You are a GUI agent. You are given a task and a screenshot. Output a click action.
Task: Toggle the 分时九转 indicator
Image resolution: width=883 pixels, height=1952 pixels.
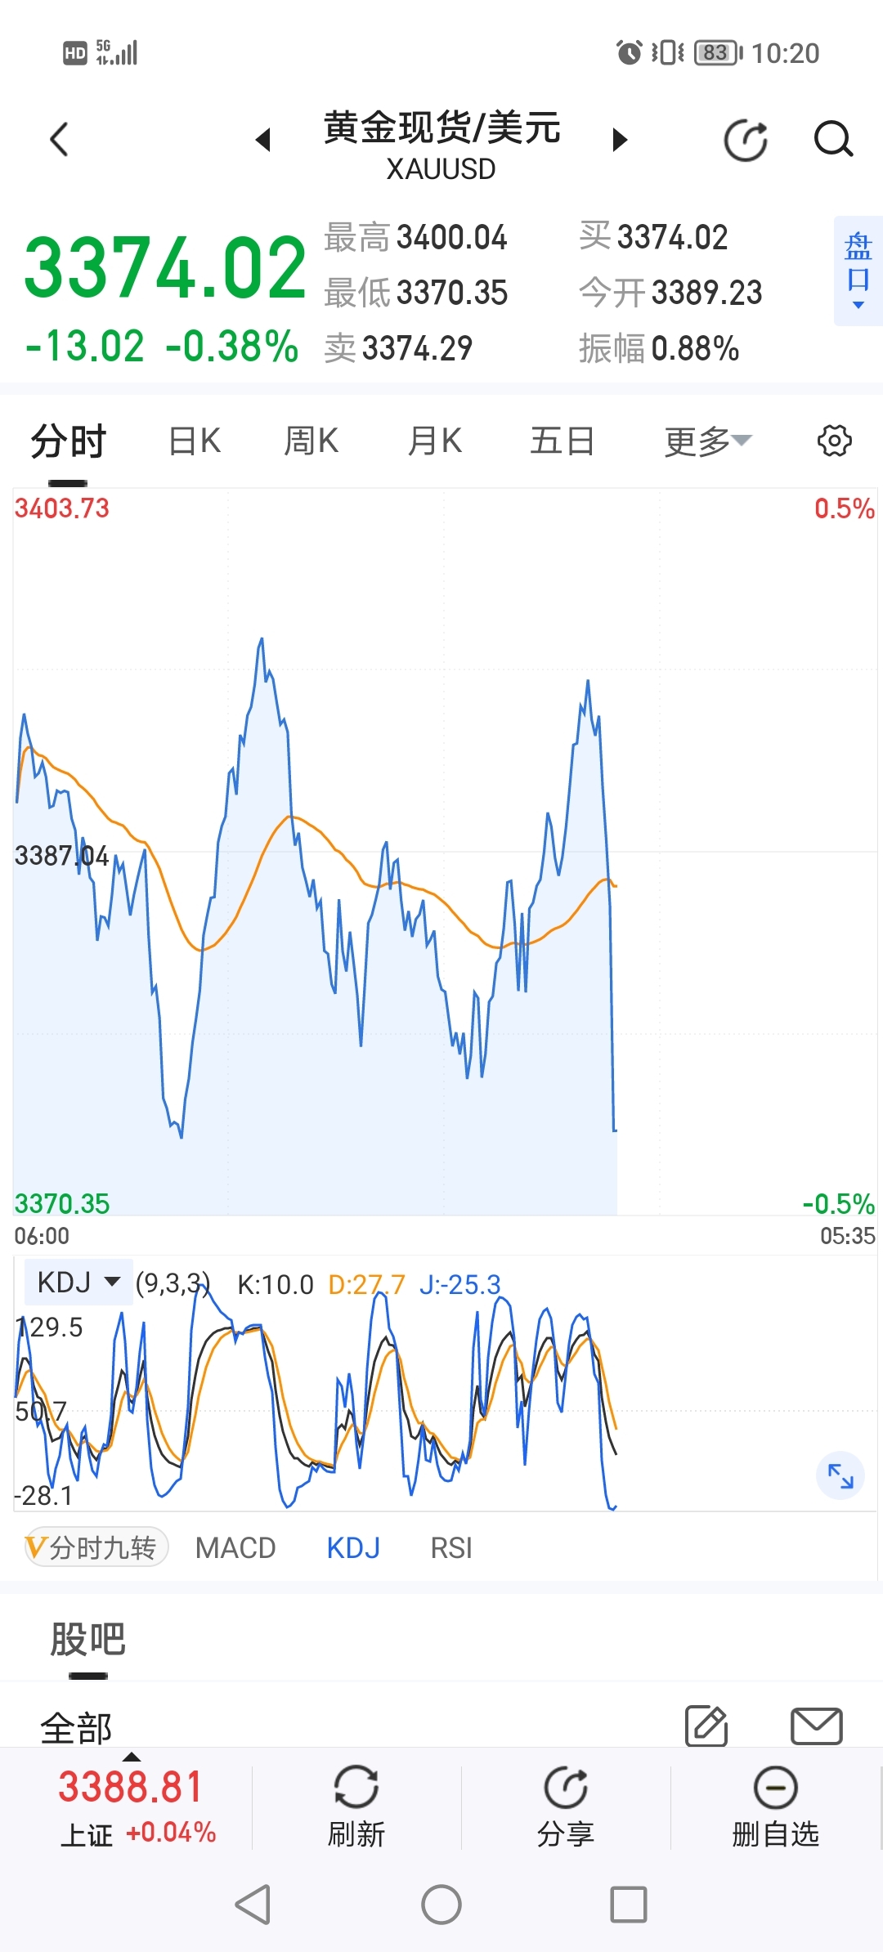pyautogui.click(x=96, y=1547)
